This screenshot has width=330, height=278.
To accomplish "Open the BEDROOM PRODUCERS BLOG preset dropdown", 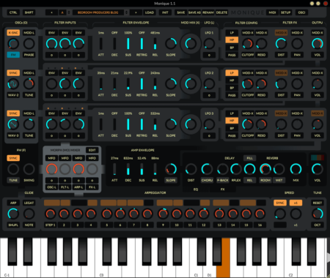I will pos(98,12).
